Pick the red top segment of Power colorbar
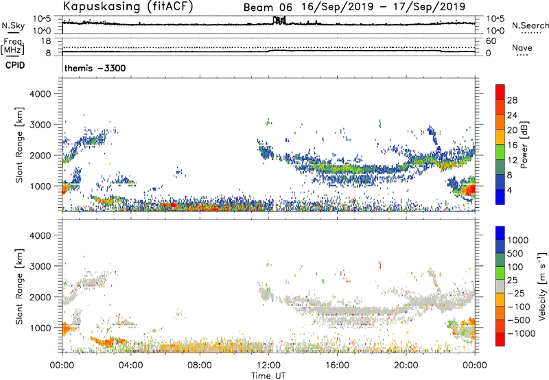549x380 pixels. [x=500, y=92]
